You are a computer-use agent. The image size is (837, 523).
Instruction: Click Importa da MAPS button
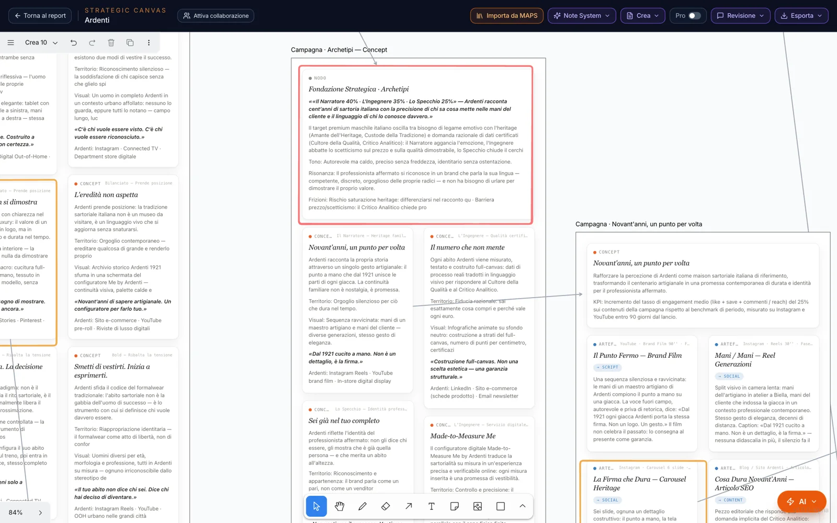tap(507, 16)
